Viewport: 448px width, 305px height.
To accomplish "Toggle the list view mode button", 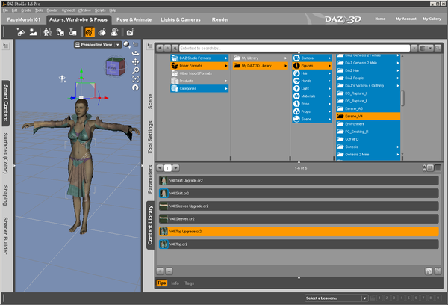I will click(438, 168).
